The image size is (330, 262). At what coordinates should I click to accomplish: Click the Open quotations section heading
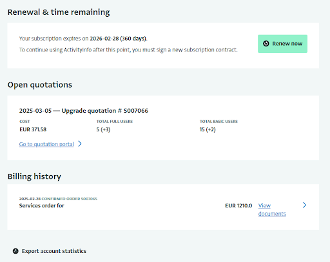tap(40, 85)
